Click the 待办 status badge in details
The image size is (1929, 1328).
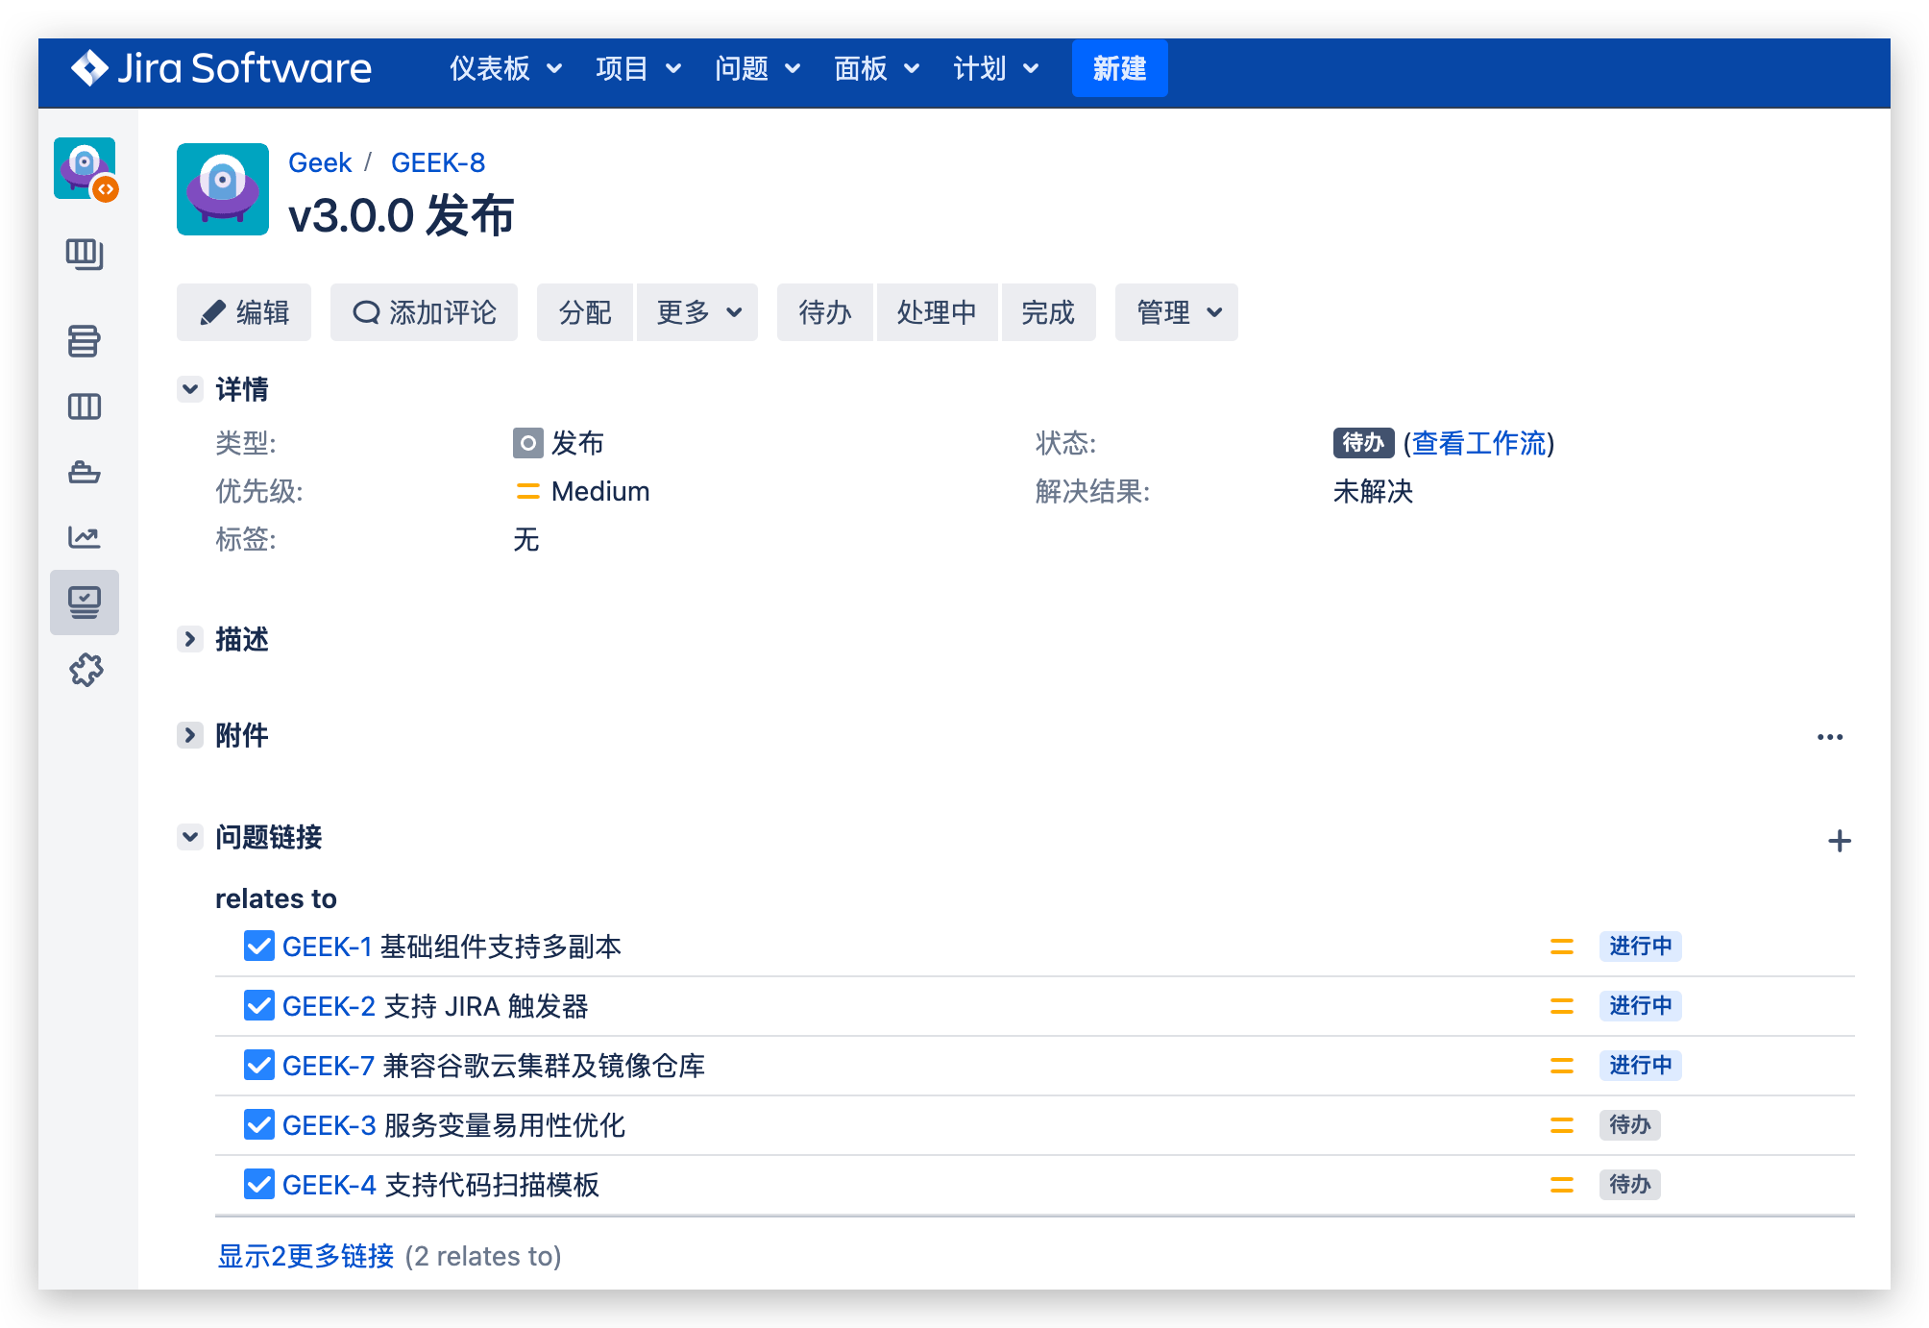[x=1363, y=443]
